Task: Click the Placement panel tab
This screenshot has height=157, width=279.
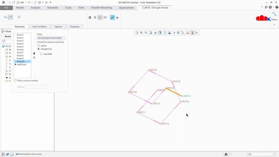Action: pyautogui.click(x=20, y=27)
